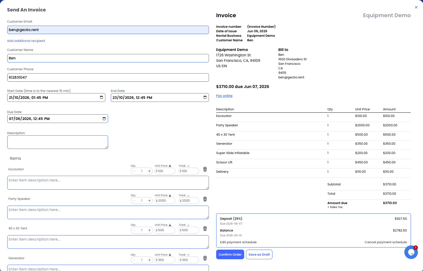Open the End Date calendar picker icon
This screenshot has height=271, width=423.
(x=205, y=97)
